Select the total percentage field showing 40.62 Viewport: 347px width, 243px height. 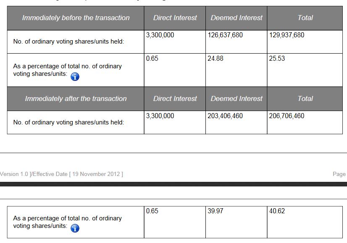click(305, 222)
